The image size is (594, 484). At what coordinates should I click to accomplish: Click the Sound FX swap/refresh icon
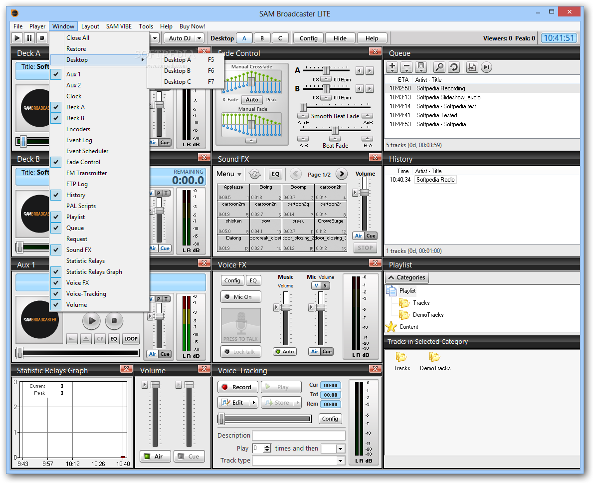(x=254, y=174)
